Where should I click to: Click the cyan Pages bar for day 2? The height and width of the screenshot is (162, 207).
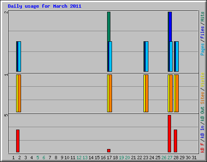(x=19, y=56)
